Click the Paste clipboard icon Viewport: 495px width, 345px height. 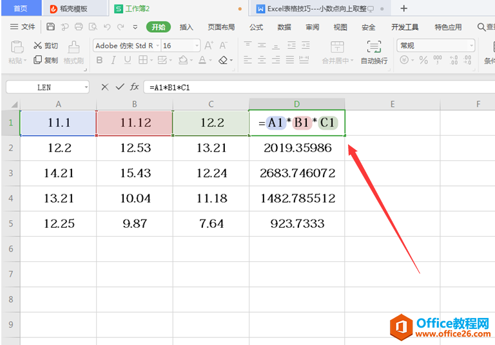[17, 47]
